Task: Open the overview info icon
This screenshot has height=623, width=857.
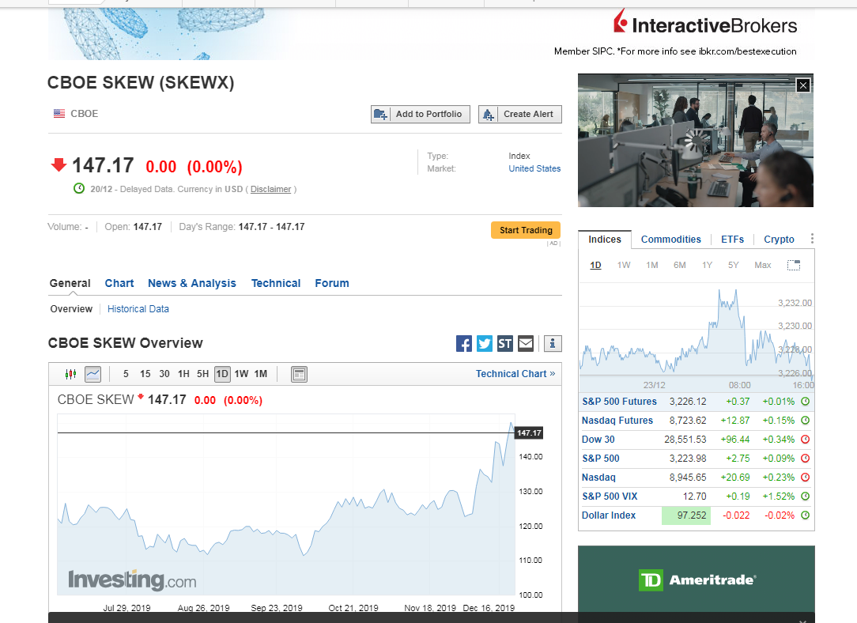Action: click(553, 344)
